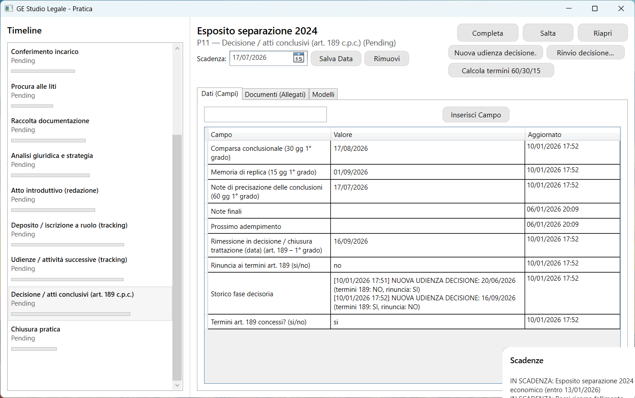
Task: Click progress bar under Raccolta documentazione
Action: [48, 141]
